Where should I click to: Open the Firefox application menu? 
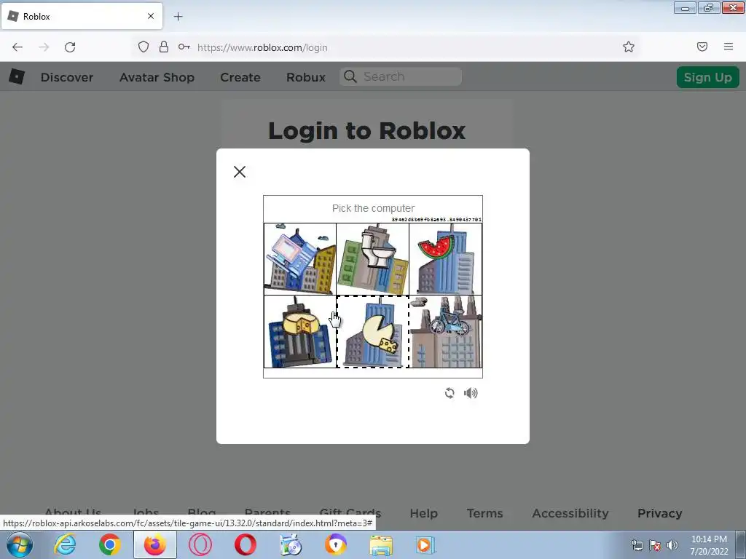tap(729, 47)
